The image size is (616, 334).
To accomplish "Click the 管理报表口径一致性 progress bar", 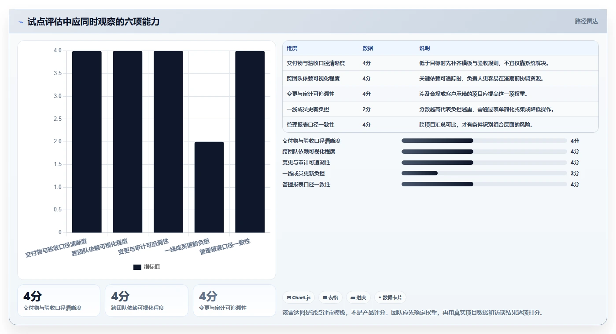I will [484, 184].
